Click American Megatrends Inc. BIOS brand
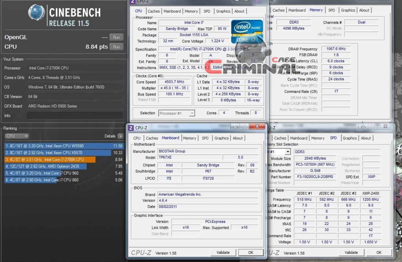This screenshot has height=262, width=402. 208,195
